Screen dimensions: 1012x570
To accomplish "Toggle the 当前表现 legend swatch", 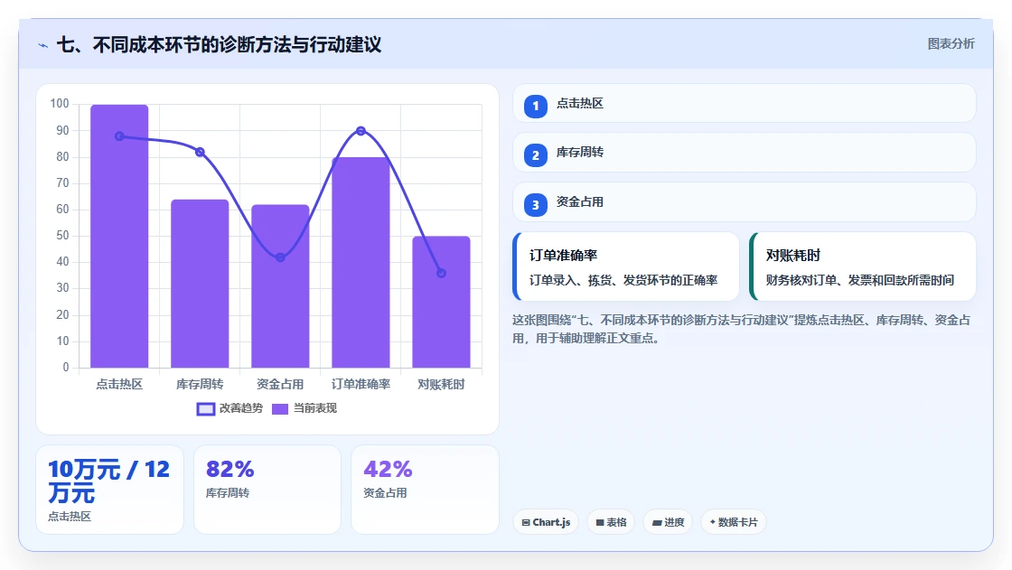I will tap(279, 408).
